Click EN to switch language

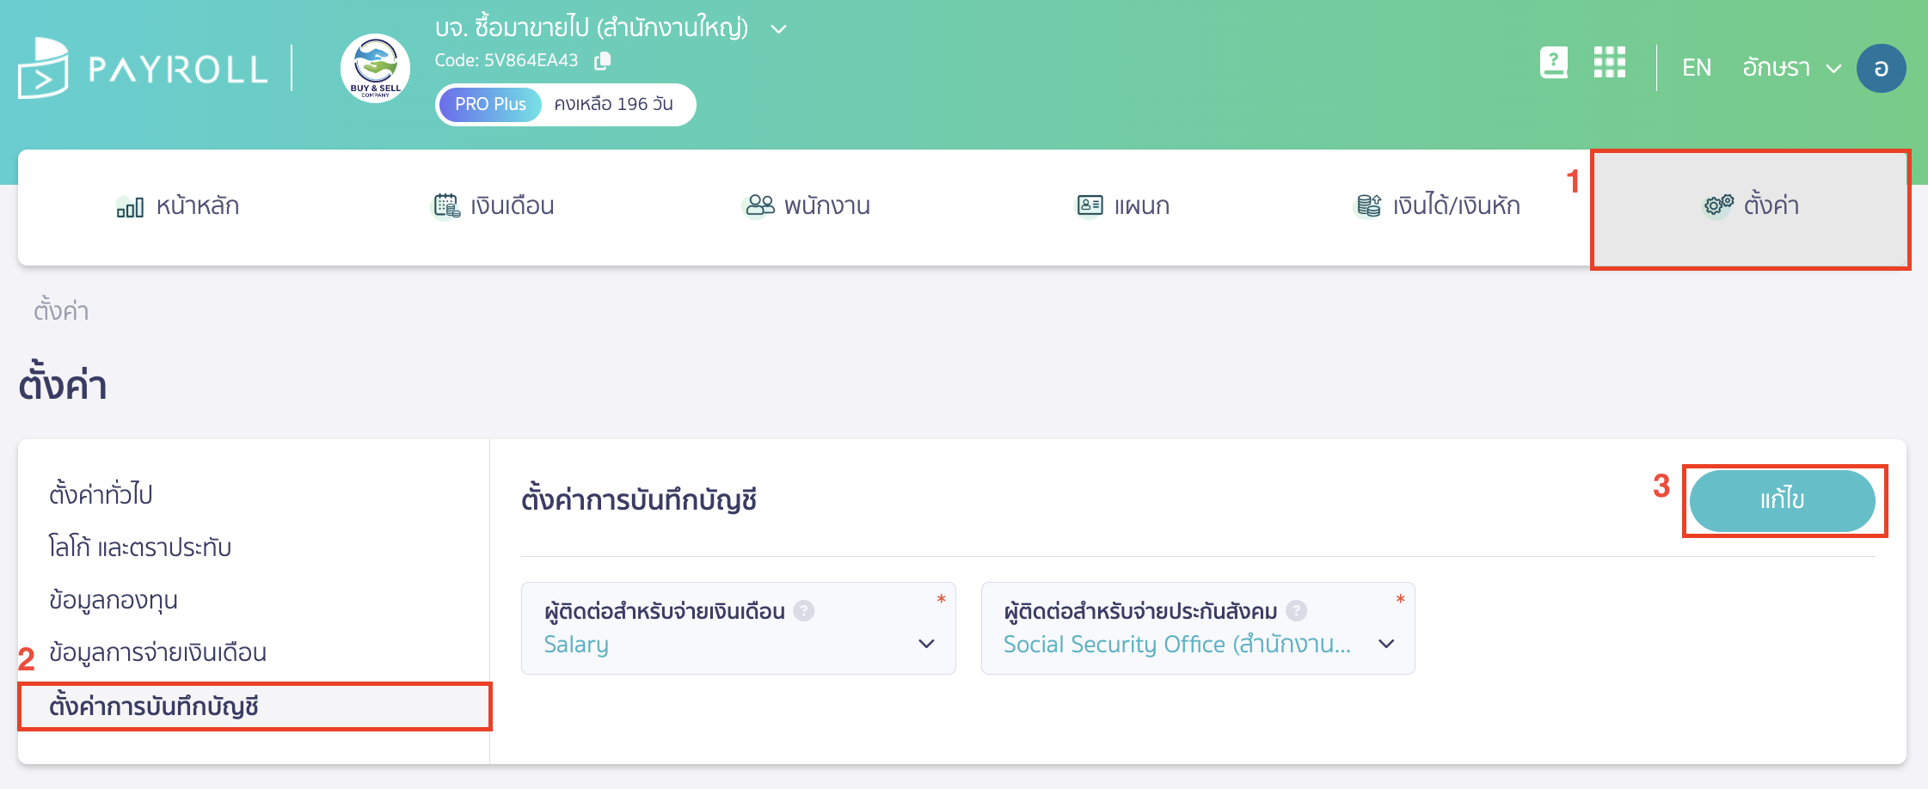pyautogui.click(x=1696, y=66)
